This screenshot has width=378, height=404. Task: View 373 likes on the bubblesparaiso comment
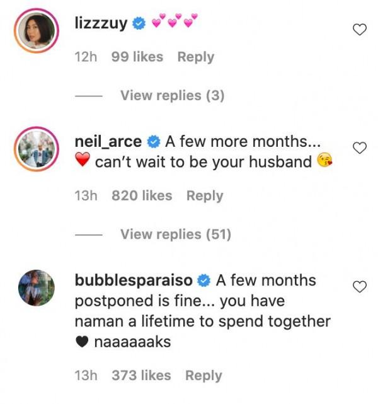point(142,376)
